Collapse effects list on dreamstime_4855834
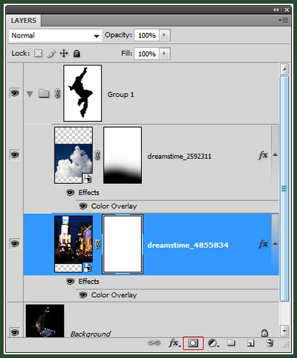The width and height of the screenshot is (297, 358). [x=275, y=243]
